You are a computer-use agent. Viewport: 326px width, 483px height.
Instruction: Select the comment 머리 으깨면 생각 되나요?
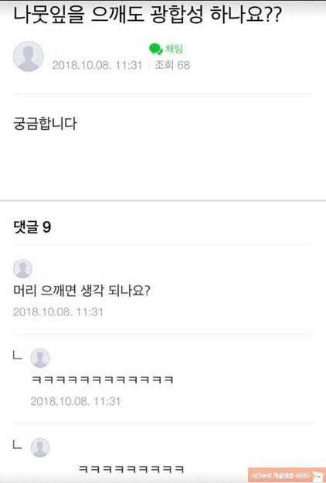point(82,291)
